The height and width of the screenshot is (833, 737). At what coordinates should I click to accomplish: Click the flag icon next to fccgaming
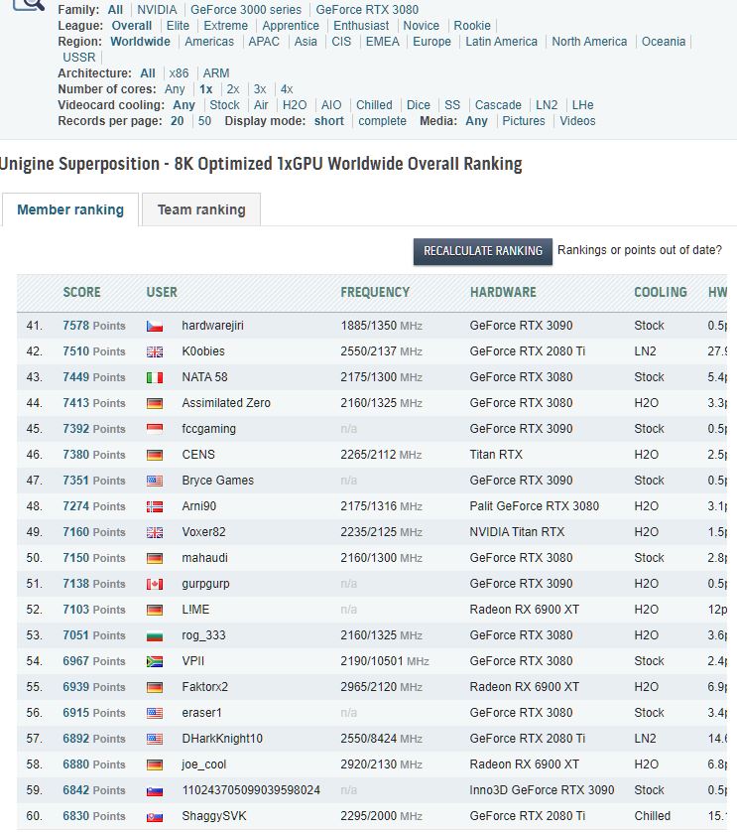(155, 429)
